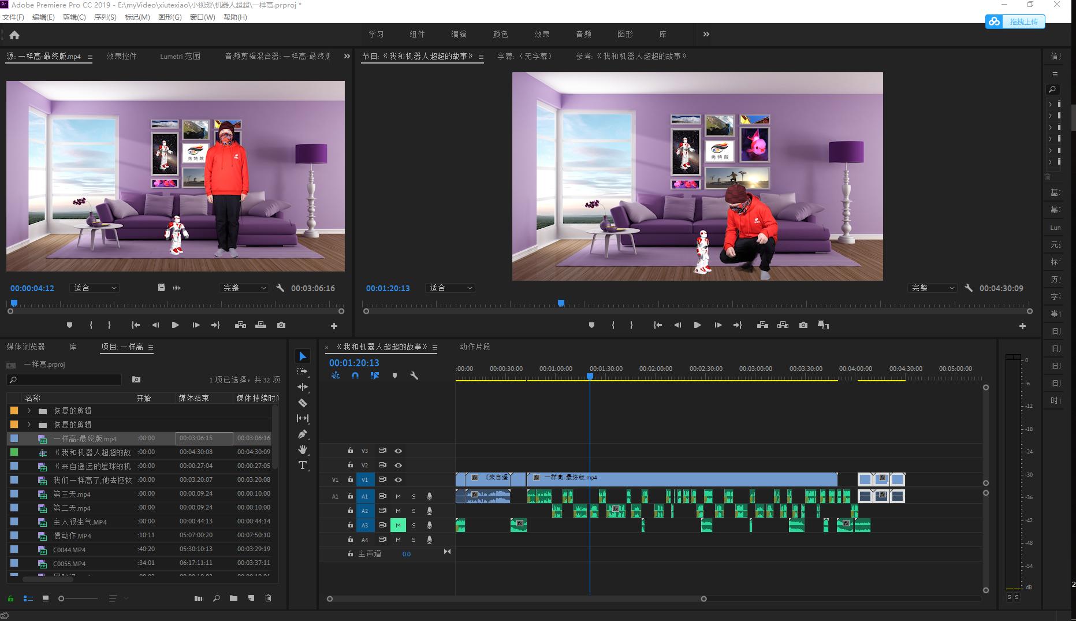Toggle mute on audio track A3
1076x621 pixels.
[x=398, y=525]
